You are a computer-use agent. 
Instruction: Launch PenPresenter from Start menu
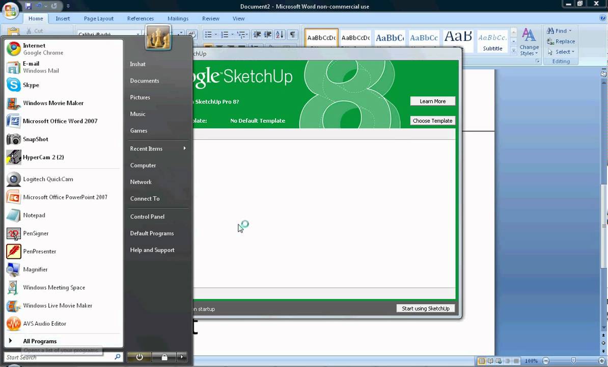[x=64, y=251]
